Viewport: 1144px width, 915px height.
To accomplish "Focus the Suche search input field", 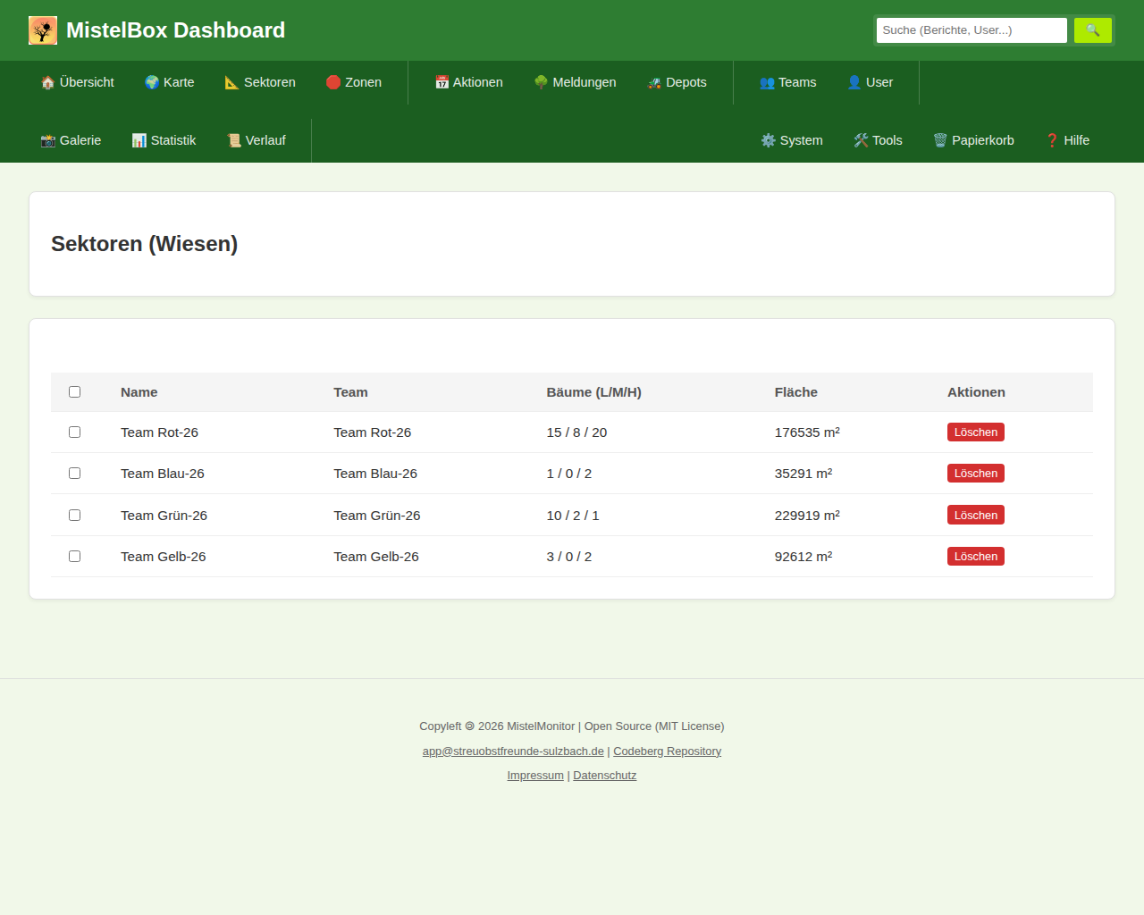I will click(971, 30).
